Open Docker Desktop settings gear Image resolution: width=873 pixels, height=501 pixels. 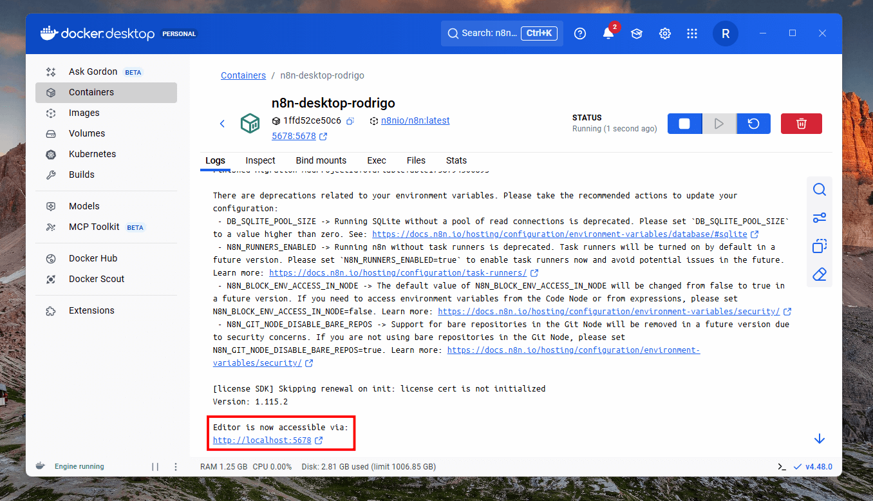click(x=665, y=33)
